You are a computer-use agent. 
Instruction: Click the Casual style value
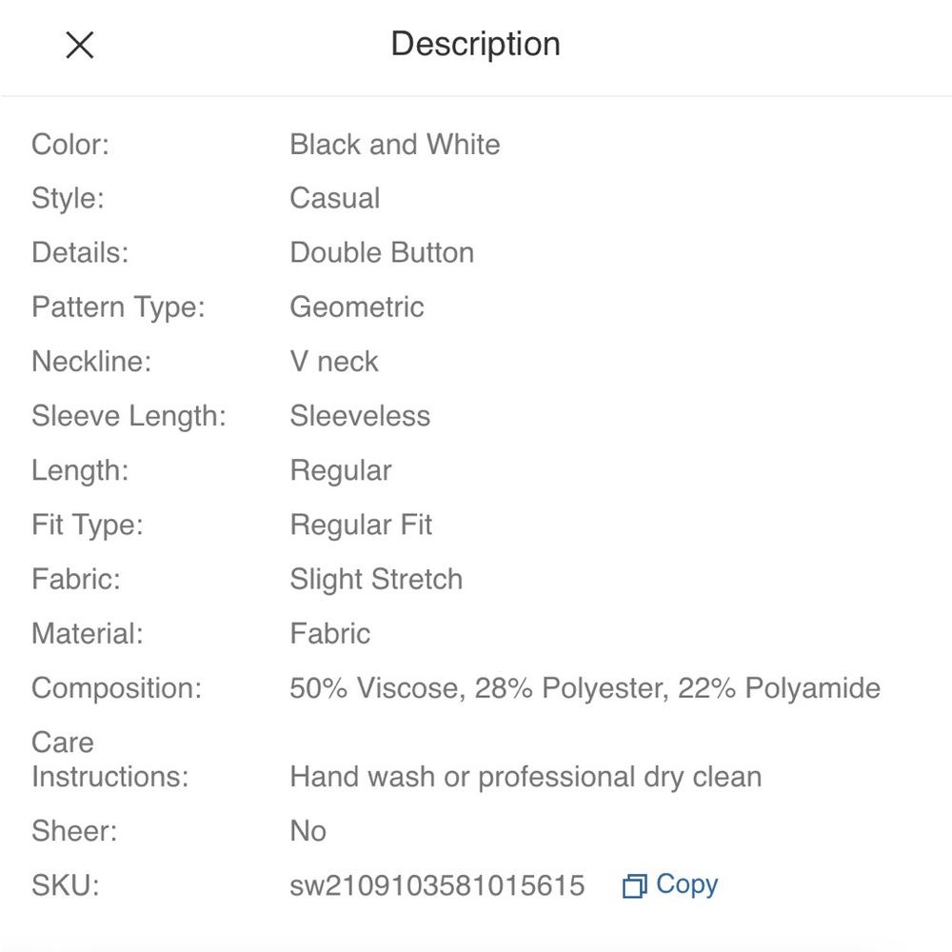tap(334, 198)
